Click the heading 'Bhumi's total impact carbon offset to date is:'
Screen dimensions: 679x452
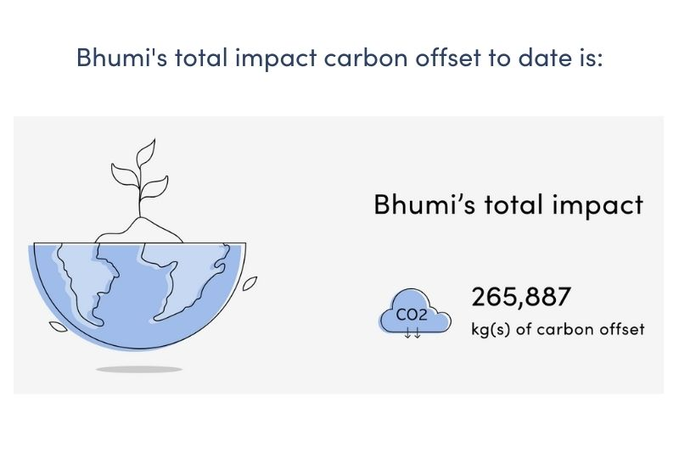click(x=339, y=58)
